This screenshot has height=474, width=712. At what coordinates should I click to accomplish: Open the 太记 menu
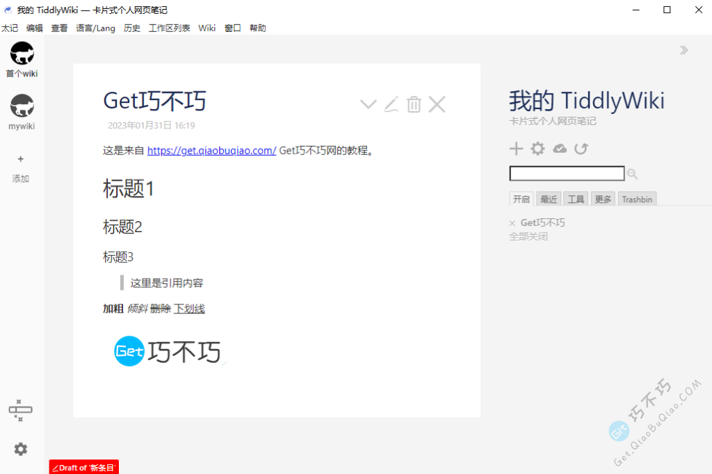[x=10, y=28]
